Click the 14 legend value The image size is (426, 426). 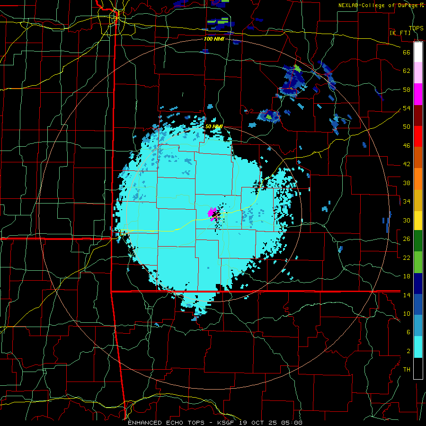pos(407,295)
